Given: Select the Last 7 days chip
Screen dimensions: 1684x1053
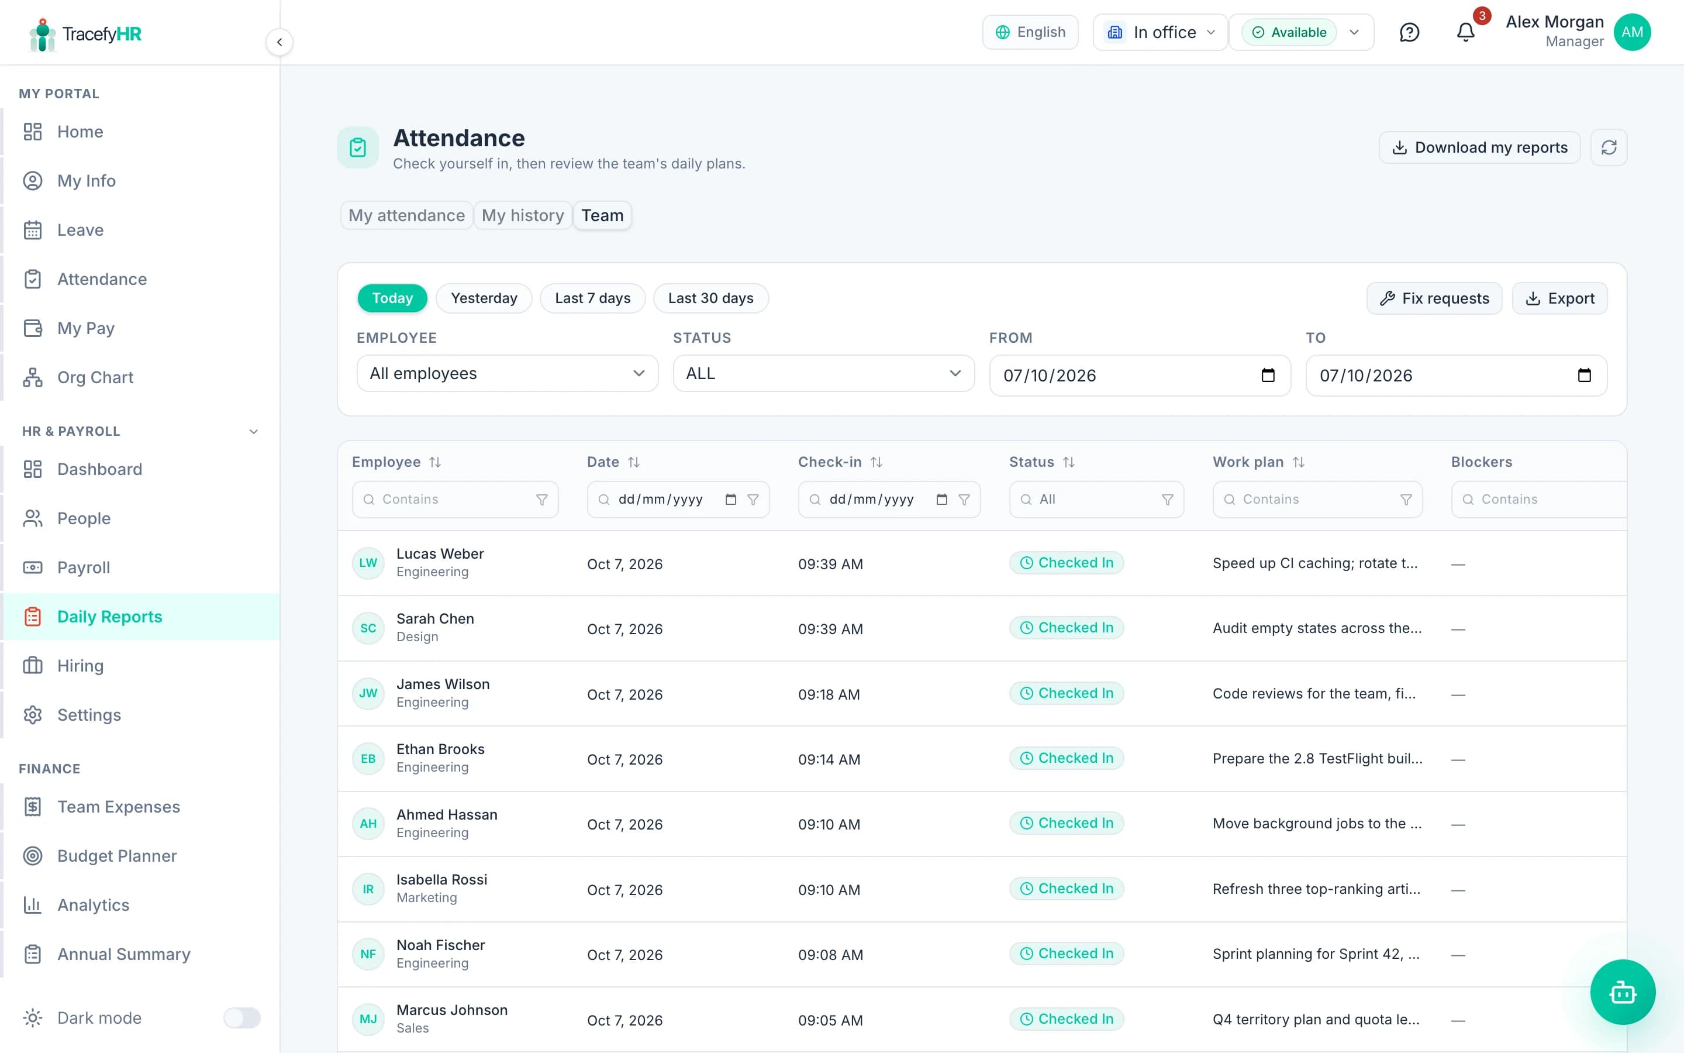Looking at the screenshot, I should (x=592, y=298).
